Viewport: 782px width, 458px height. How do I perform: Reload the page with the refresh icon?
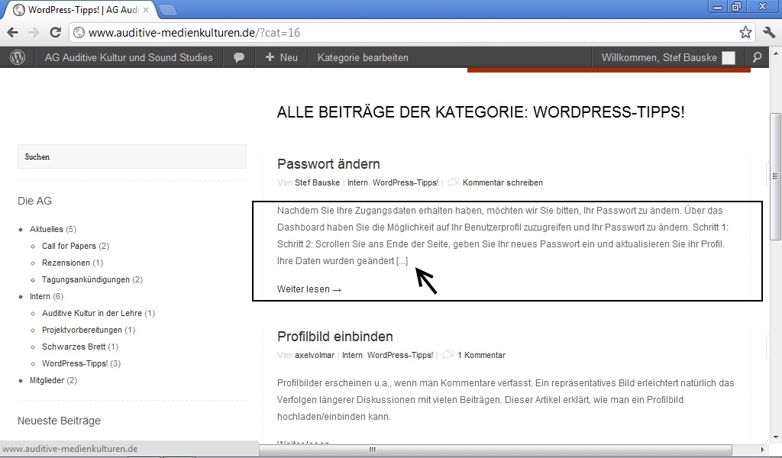(x=55, y=33)
